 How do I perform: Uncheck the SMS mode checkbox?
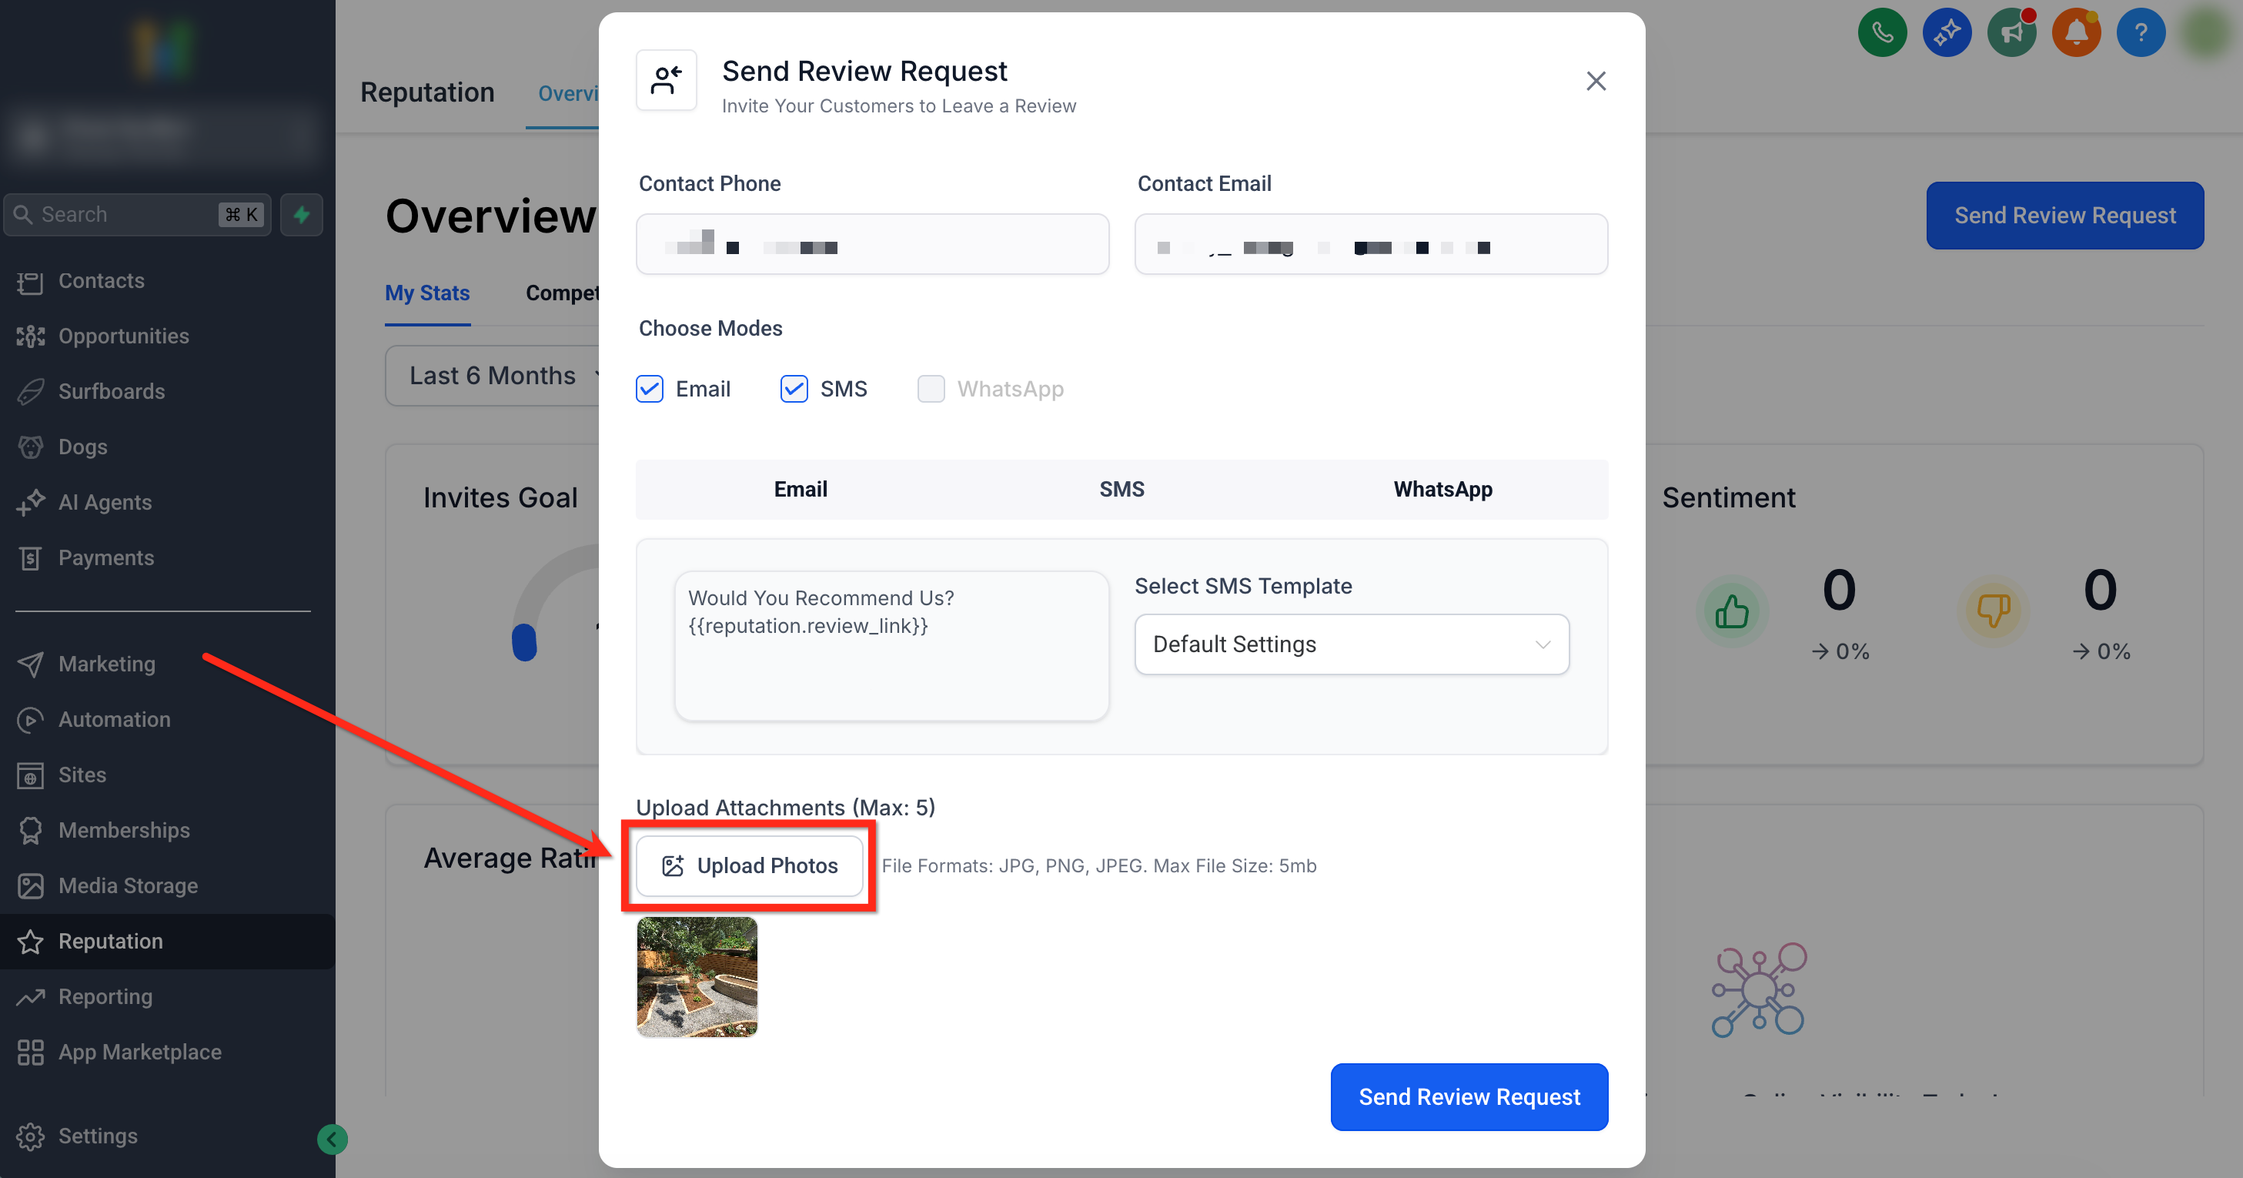click(794, 389)
